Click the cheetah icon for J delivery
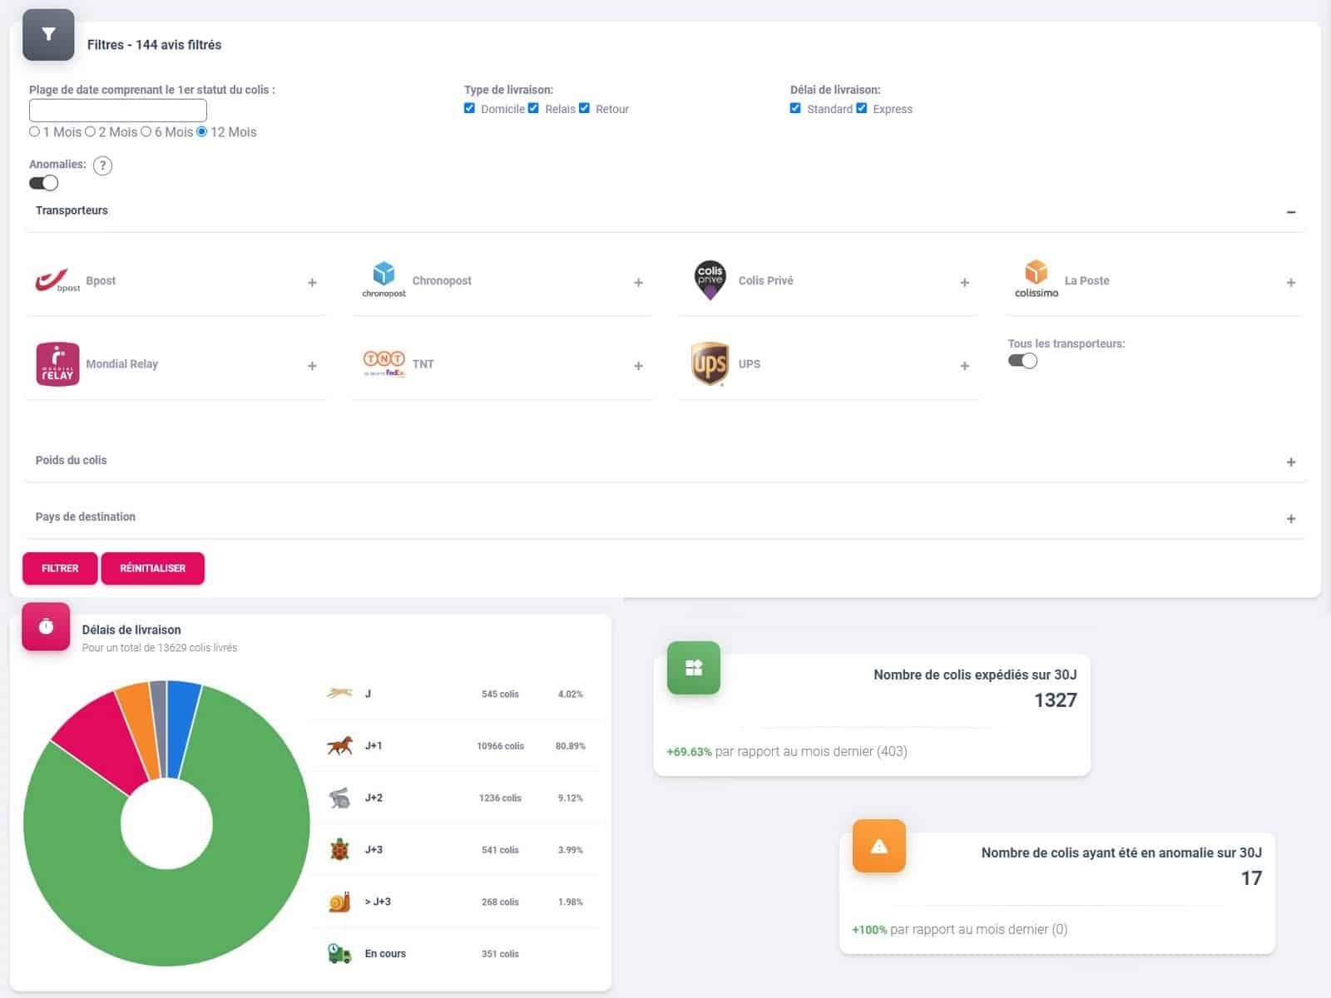 [339, 693]
